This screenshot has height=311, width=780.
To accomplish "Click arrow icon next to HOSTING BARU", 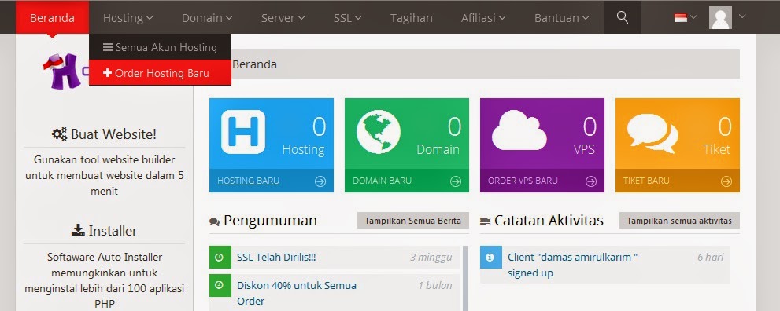I will [320, 181].
